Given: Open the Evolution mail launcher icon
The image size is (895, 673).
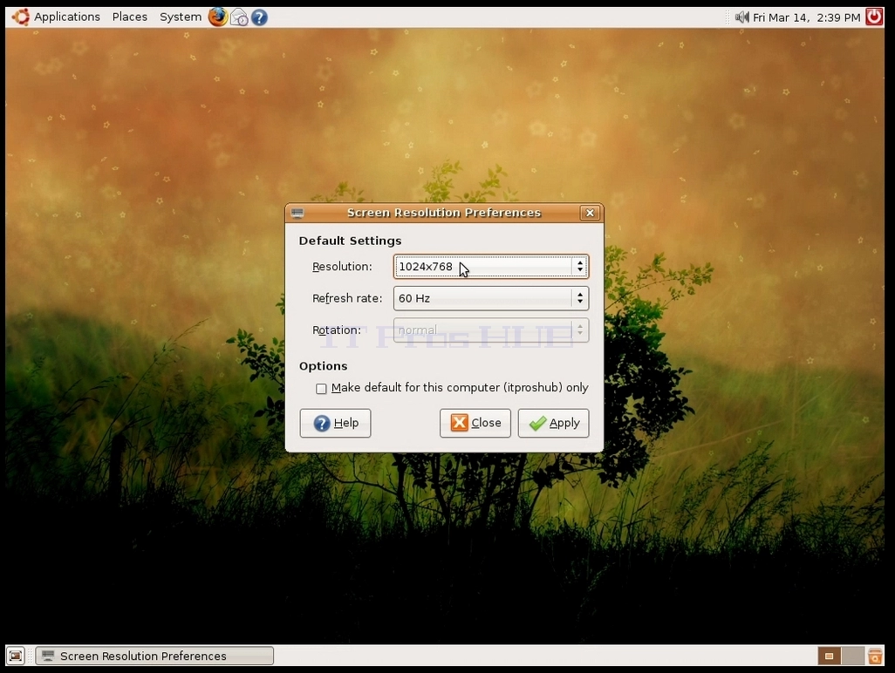Looking at the screenshot, I should (x=239, y=17).
